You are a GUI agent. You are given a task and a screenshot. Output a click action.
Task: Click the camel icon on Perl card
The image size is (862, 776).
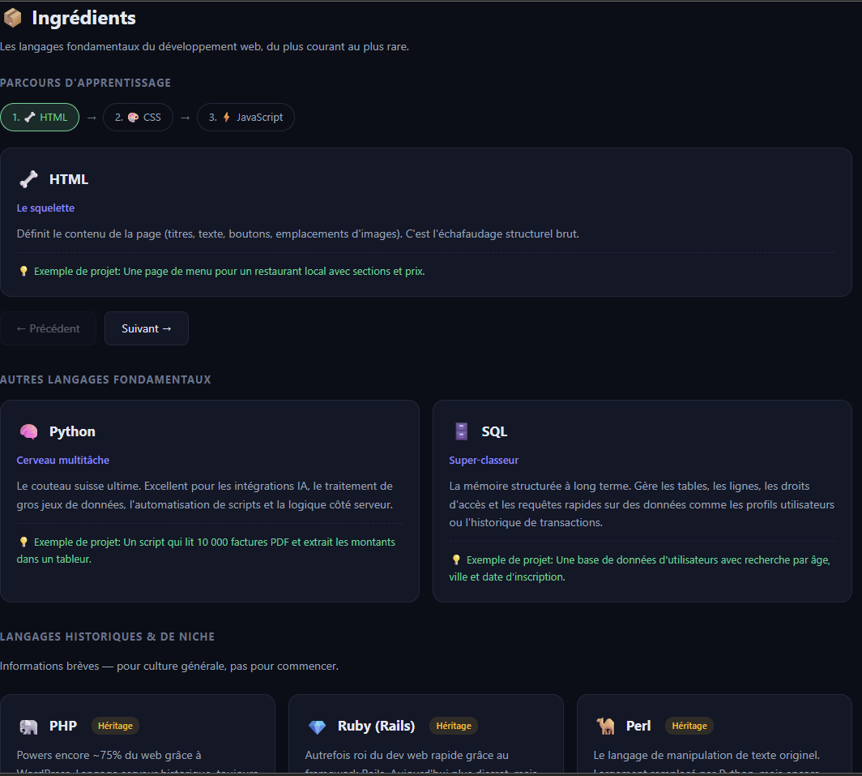[x=605, y=726]
